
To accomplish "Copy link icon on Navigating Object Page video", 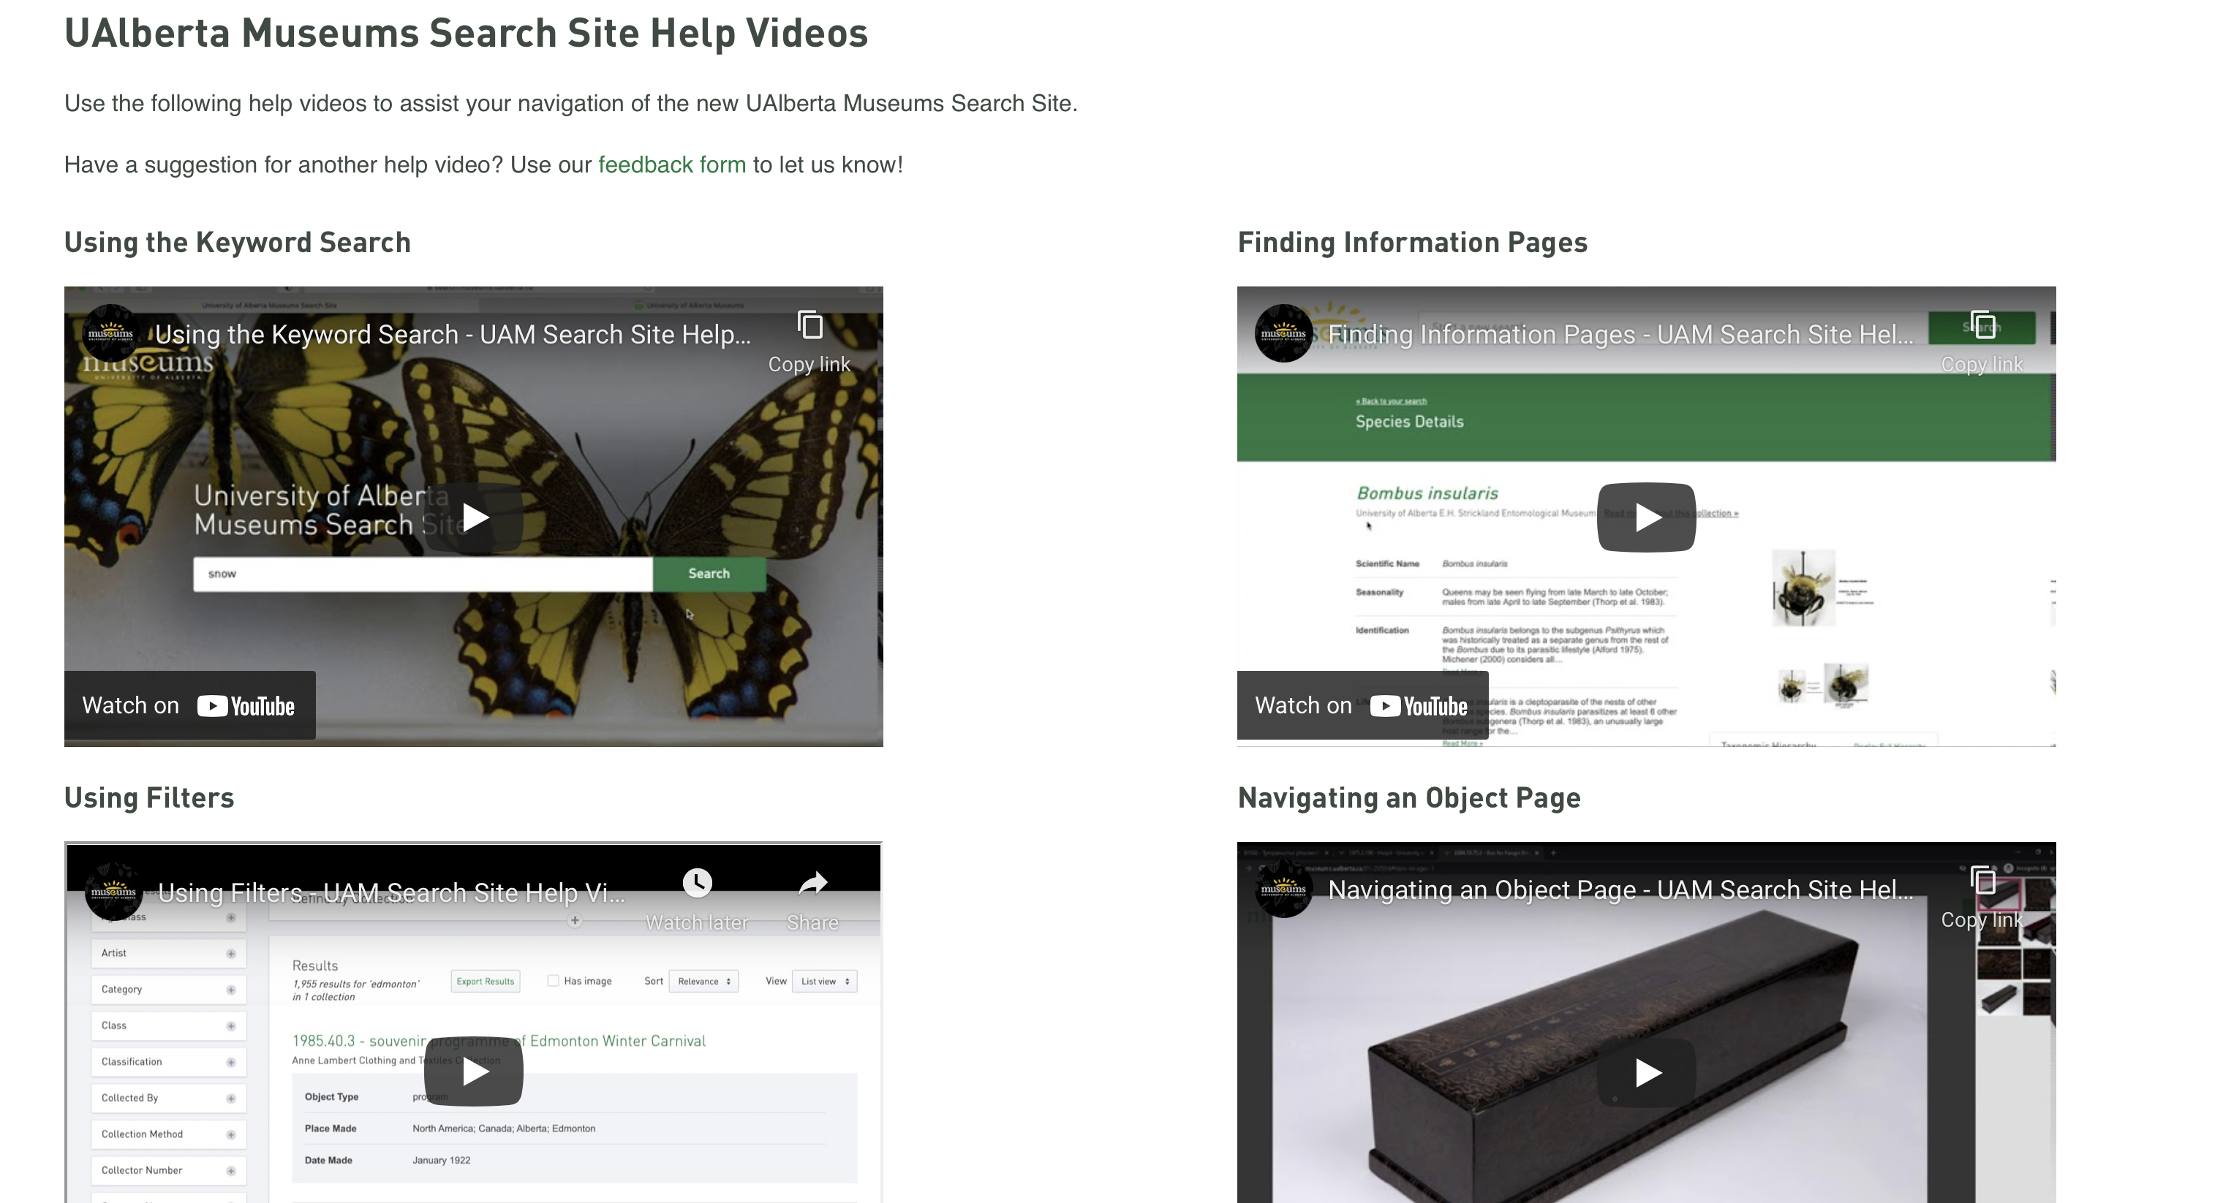I will [1982, 881].
